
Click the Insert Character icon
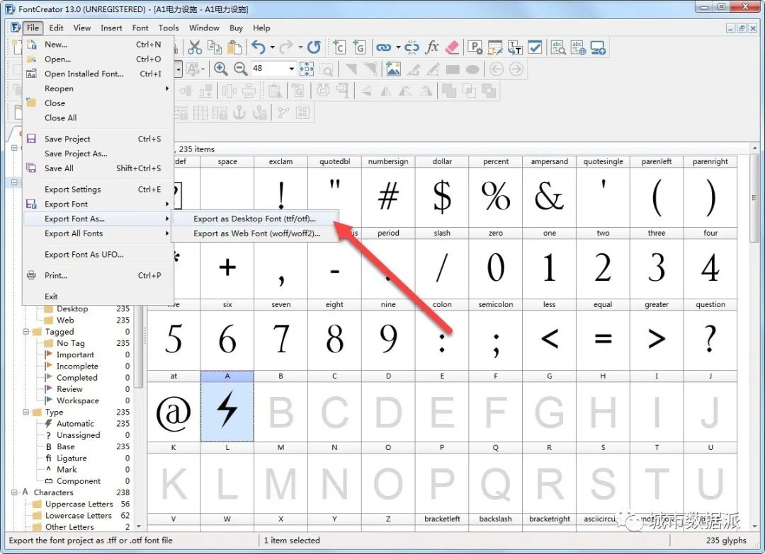coord(339,47)
